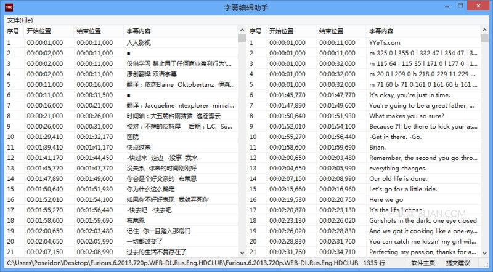Select row 翻译：Jacqueline ntexplorer
Image resolution: width=493 pixels, height=272 pixels.
[121, 105]
